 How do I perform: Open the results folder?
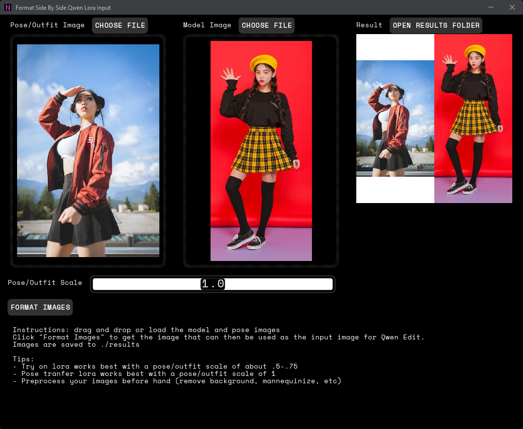[x=436, y=25]
